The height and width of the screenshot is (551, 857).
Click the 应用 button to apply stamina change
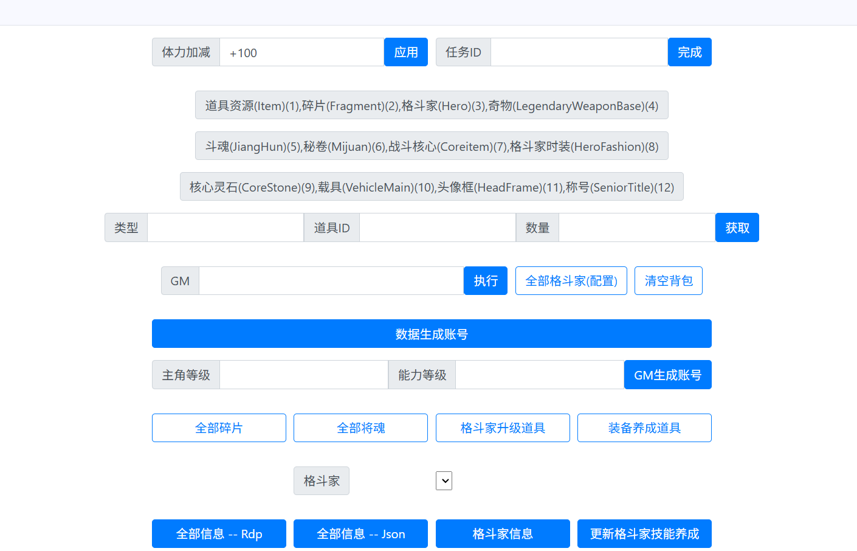coord(405,52)
